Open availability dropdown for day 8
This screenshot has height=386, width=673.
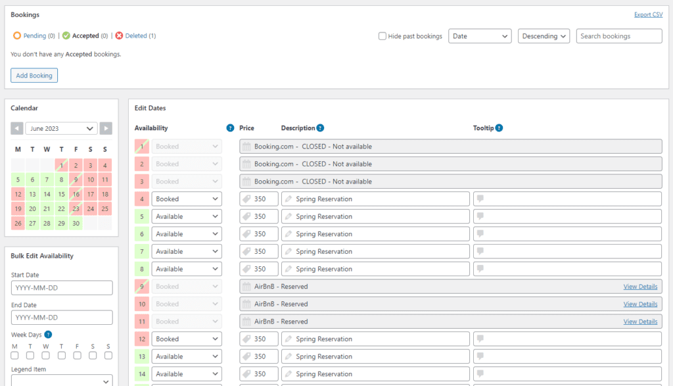(x=187, y=269)
